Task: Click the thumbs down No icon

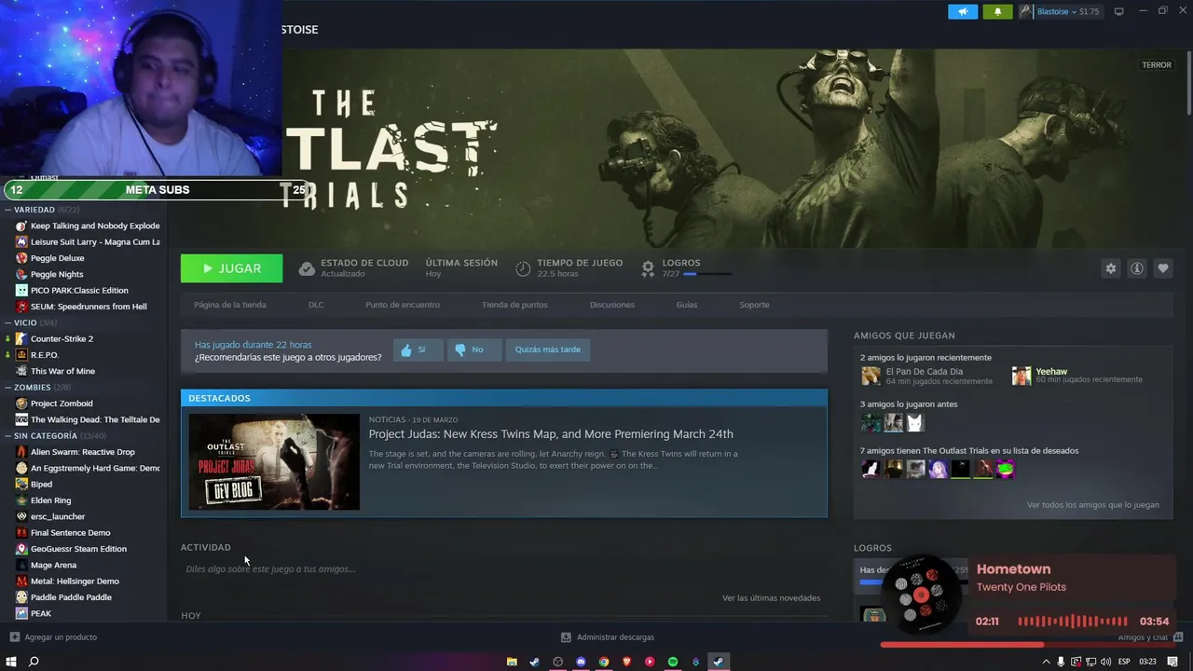Action: pos(460,350)
